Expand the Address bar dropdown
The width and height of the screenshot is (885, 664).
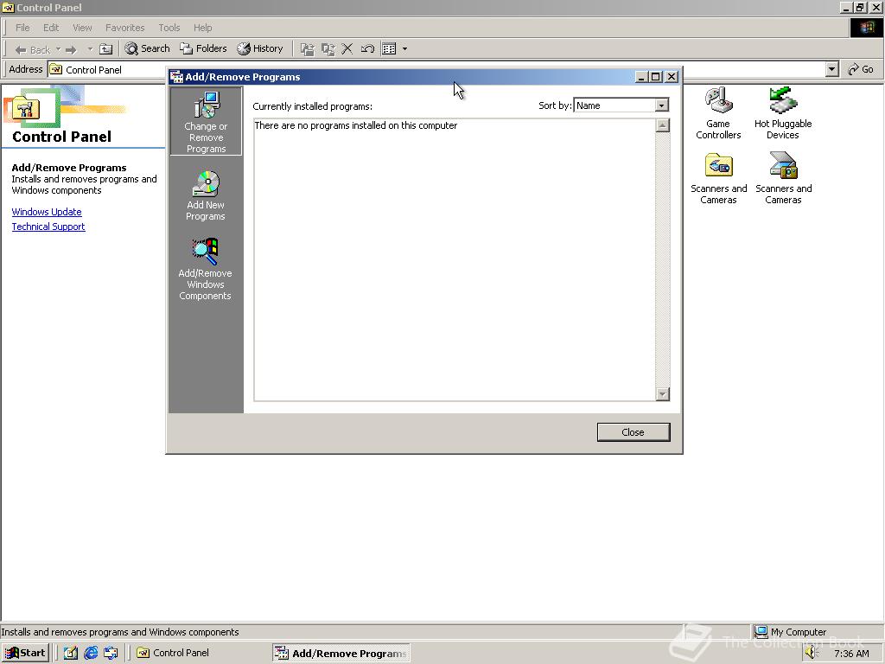pyautogui.click(x=832, y=69)
